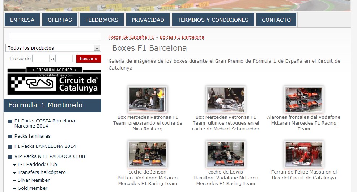Open McLaren front wings thumbnail
The width and height of the screenshot is (357, 192).
(x=304, y=100)
